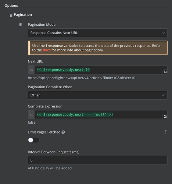Delete the Pagination option via trash icon

tap(11, 15)
